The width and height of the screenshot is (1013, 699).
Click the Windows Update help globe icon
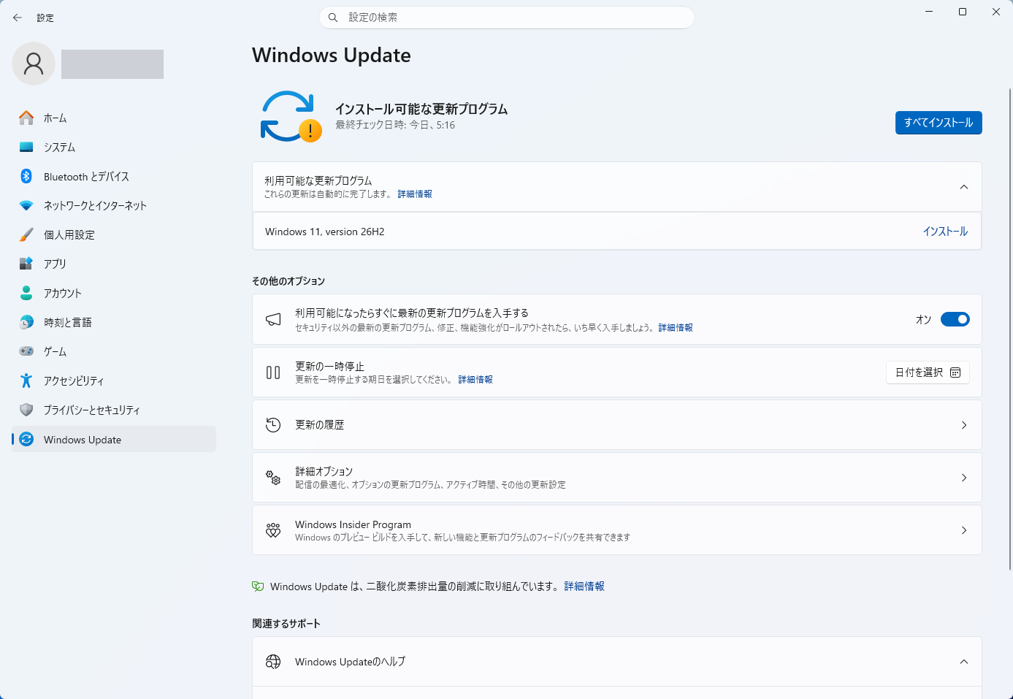tap(273, 662)
